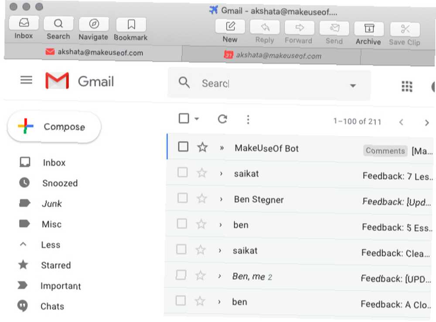436x322 pixels.
Task: Select the 'Feedback: 5 Ess..' email checkbox
Action: (182, 224)
